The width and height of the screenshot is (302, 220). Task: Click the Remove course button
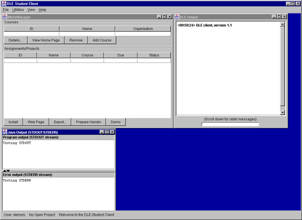76,40
